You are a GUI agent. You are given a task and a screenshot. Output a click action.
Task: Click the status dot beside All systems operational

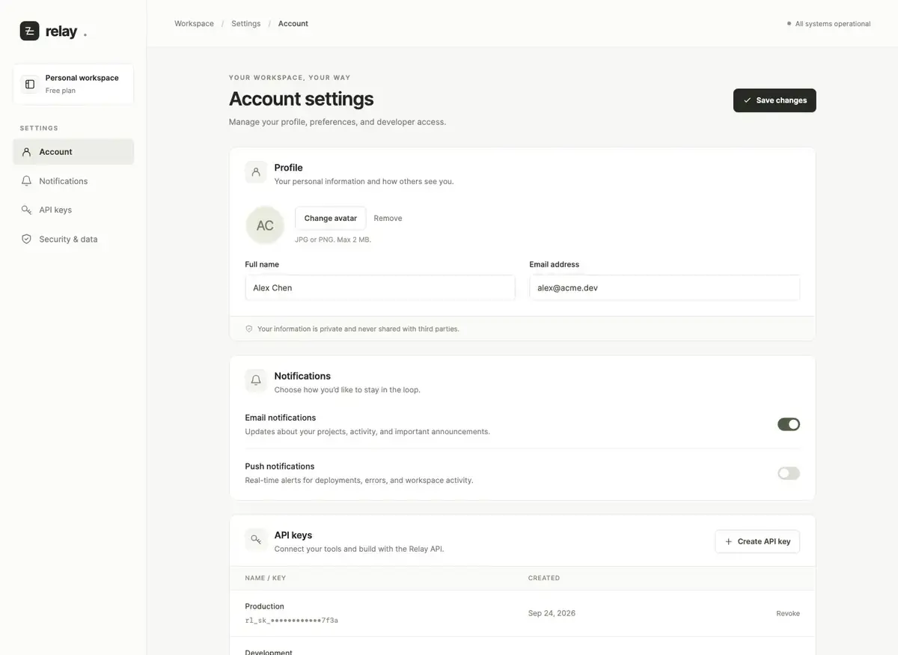789,24
